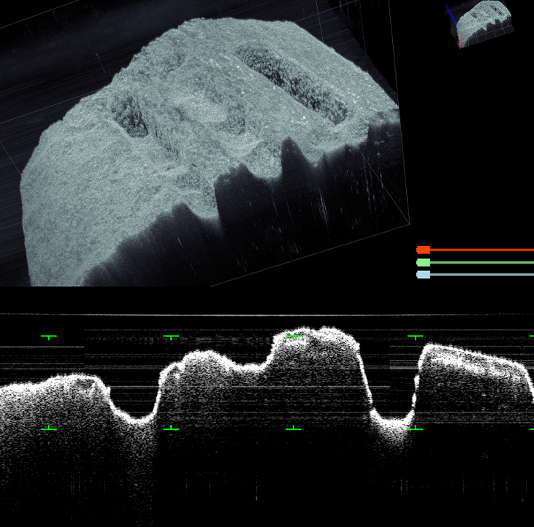Click on the red slider track line
This screenshot has height=527, width=534.
[x=482, y=250]
